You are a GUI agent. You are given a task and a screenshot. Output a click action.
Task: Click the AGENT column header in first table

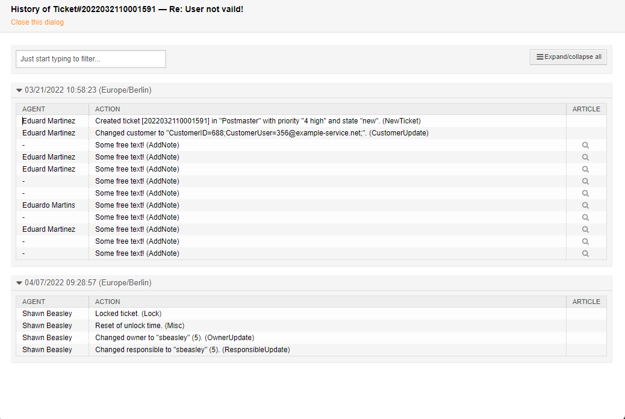tap(34, 109)
